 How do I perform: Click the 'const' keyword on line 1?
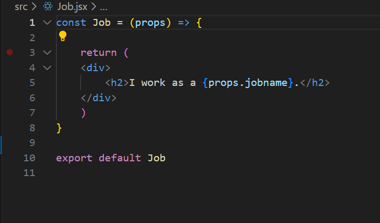tap(71, 23)
